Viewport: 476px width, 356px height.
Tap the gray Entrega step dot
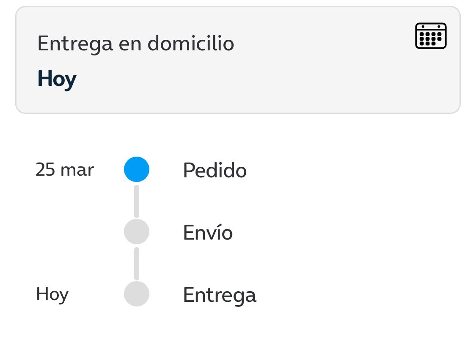point(137,294)
